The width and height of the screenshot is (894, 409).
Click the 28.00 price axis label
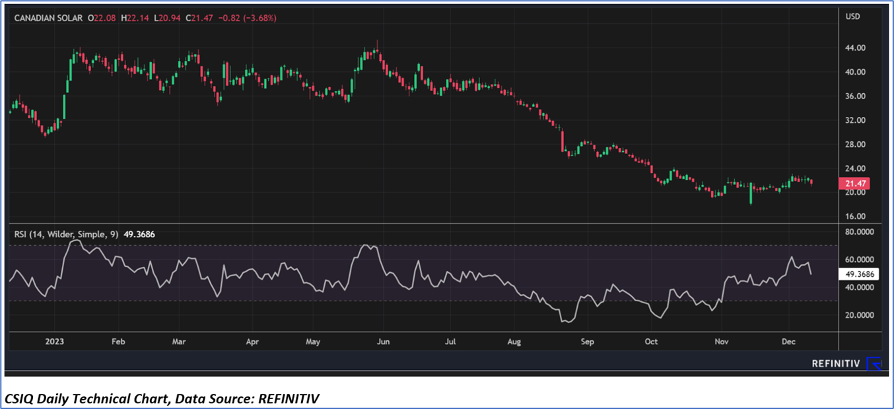(x=856, y=144)
